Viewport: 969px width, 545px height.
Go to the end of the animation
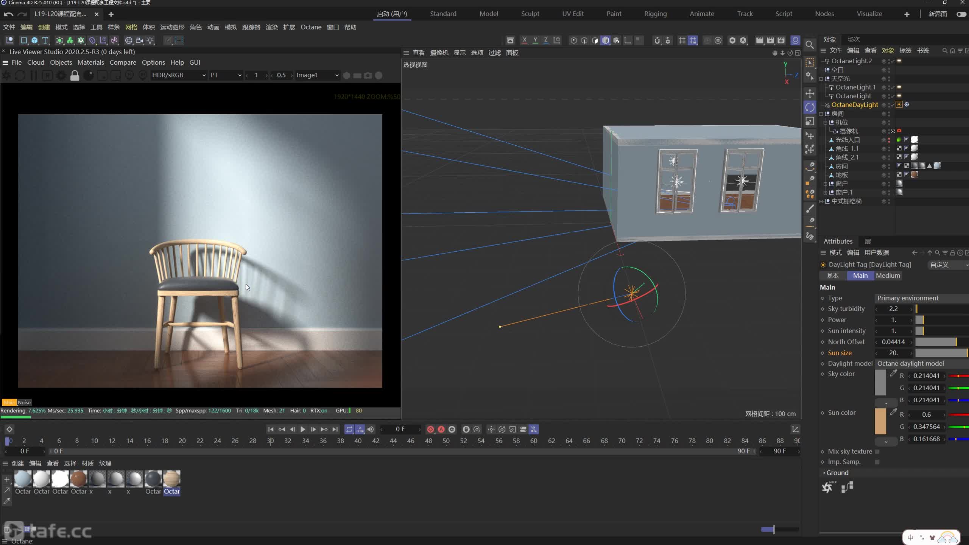point(335,429)
